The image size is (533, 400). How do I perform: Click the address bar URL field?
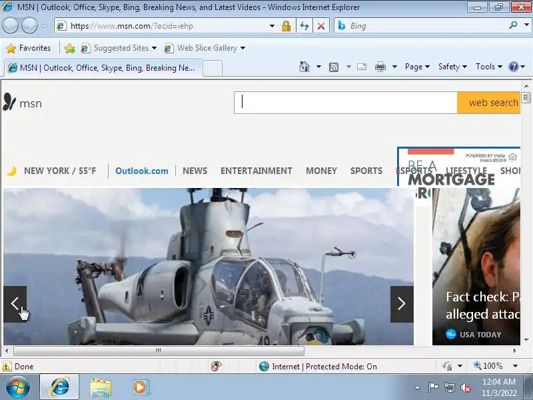point(163,26)
